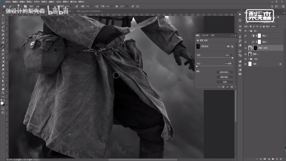Open the Play actions panel icon
286x161 pixels.
click(x=240, y=14)
